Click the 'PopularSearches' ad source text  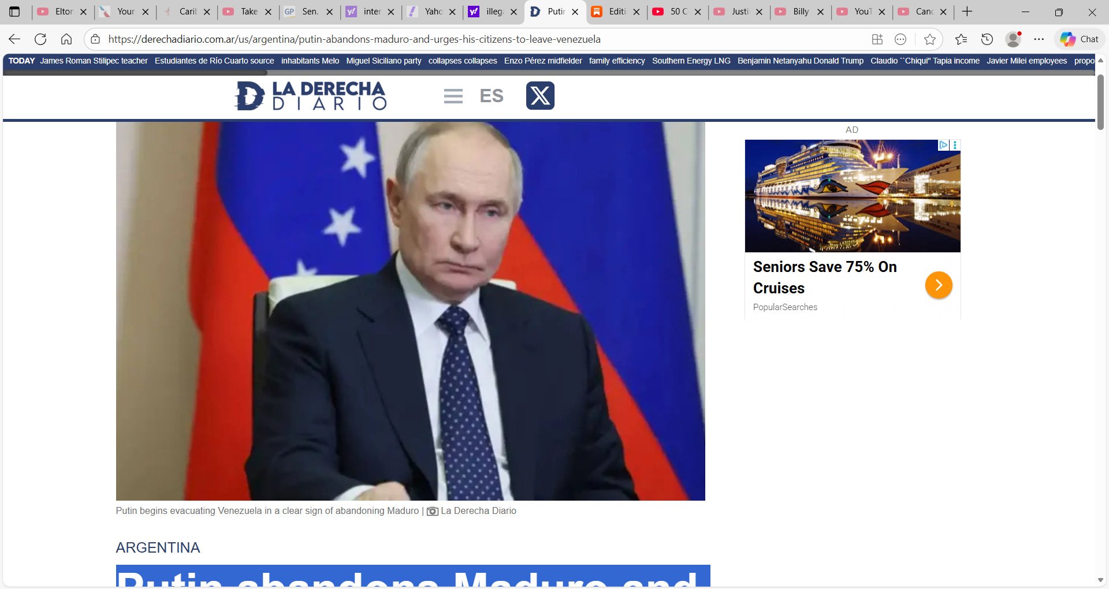(x=785, y=307)
